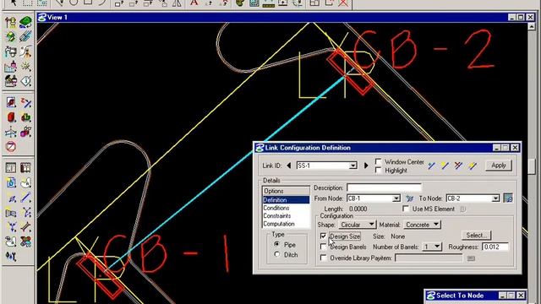
Task: Click the green blocks icon in left toolbar
Action: tap(25, 117)
